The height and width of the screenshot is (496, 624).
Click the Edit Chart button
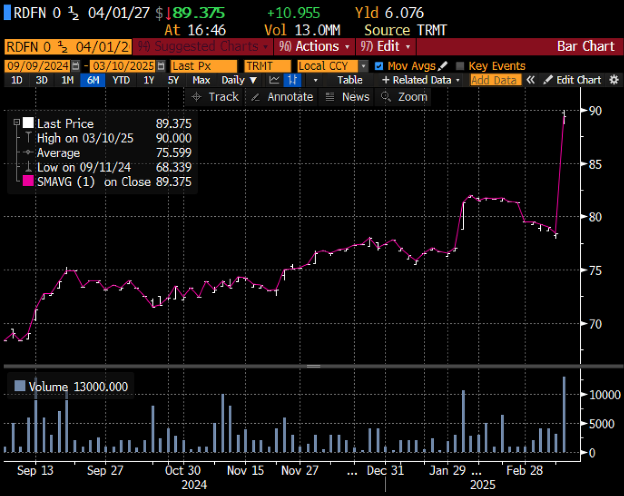[573, 80]
